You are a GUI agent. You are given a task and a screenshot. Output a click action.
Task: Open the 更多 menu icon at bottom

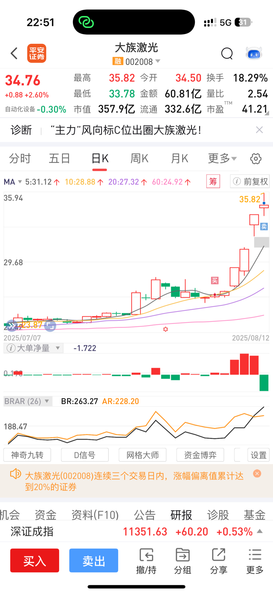tap(255, 555)
